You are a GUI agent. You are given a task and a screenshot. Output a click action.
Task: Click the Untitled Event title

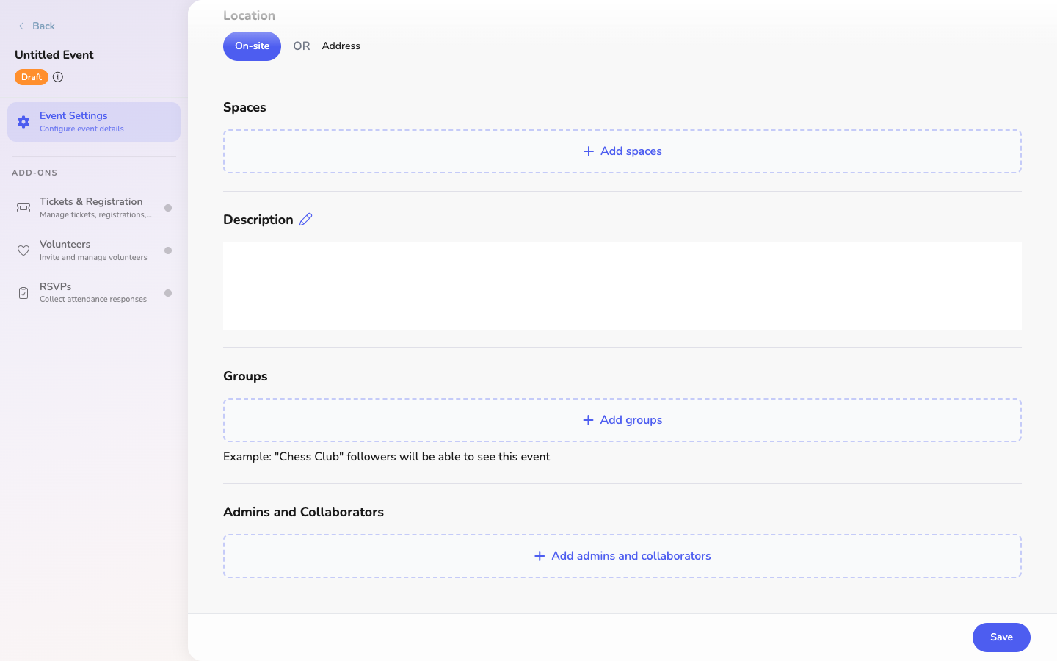pyautogui.click(x=54, y=55)
